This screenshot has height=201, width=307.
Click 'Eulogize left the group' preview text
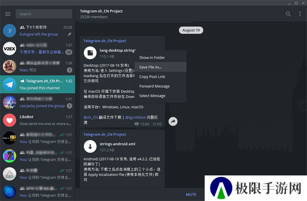tap(39, 34)
